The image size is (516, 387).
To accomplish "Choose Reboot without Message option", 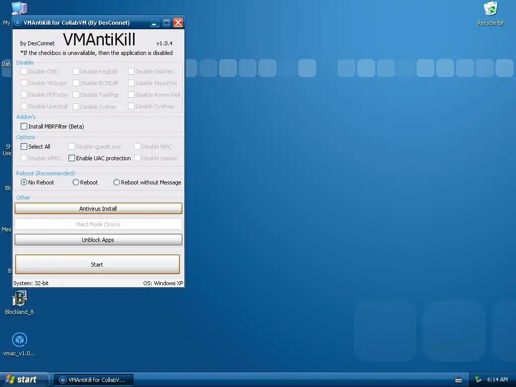I will pos(116,182).
